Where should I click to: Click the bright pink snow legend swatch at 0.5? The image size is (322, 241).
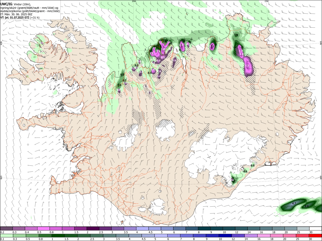(x=43, y=228)
